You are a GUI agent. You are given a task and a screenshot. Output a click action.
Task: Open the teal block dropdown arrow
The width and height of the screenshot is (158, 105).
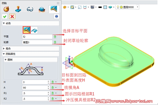(x=114, y=7)
